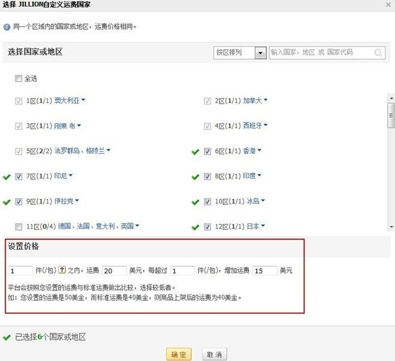
Task: Click the search magnifier icon
Action: pyautogui.click(x=378, y=53)
